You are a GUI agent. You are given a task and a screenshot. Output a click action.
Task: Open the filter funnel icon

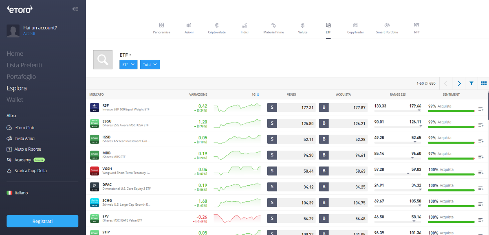click(x=471, y=83)
